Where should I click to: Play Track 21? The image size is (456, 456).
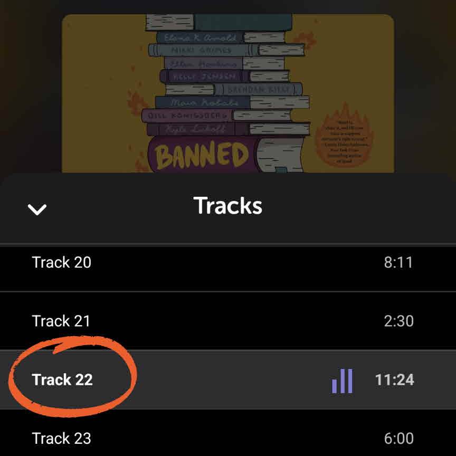click(228, 321)
